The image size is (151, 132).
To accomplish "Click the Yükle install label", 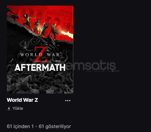I will (x=18, y=108).
